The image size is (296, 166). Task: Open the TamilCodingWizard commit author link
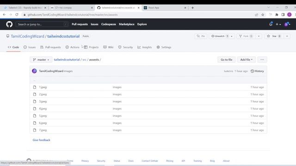point(51,71)
